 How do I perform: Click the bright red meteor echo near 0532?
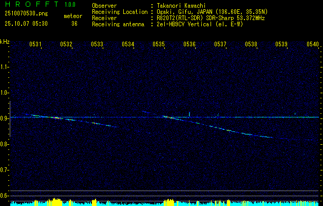point(54,117)
